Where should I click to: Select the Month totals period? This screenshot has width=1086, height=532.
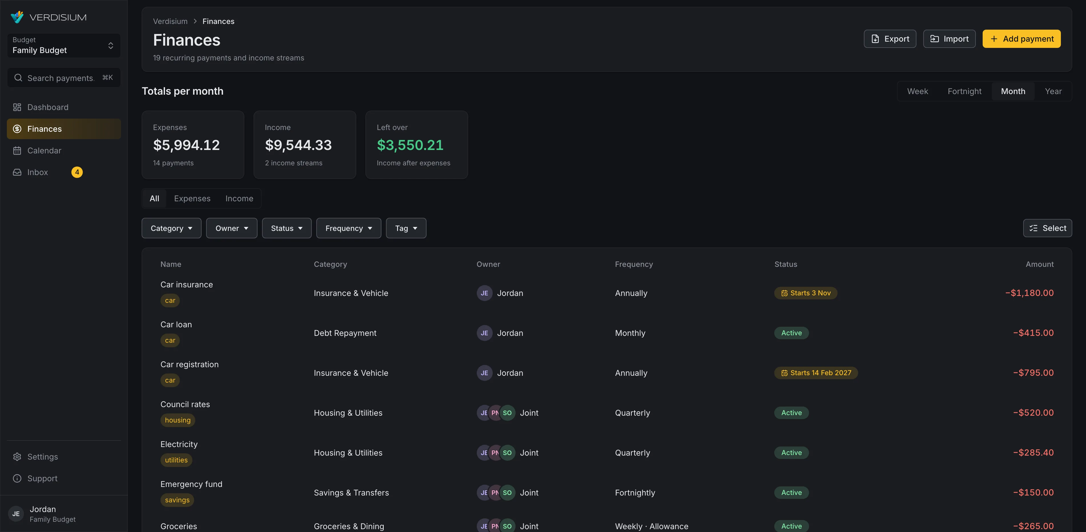coord(1013,91)
